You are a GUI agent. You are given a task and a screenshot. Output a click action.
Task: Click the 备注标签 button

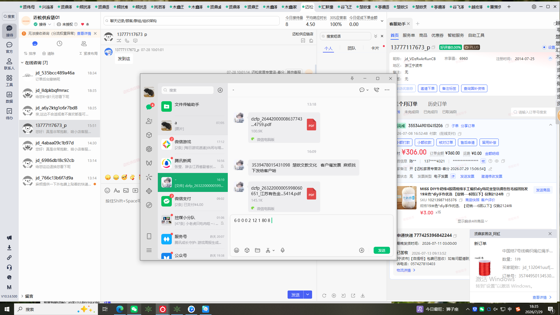[449, 88]
